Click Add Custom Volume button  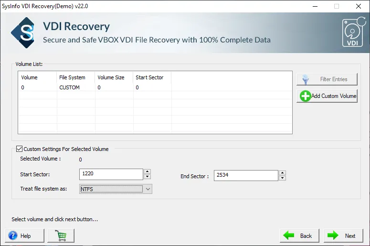pyautogui.click(x=327, y=96)
